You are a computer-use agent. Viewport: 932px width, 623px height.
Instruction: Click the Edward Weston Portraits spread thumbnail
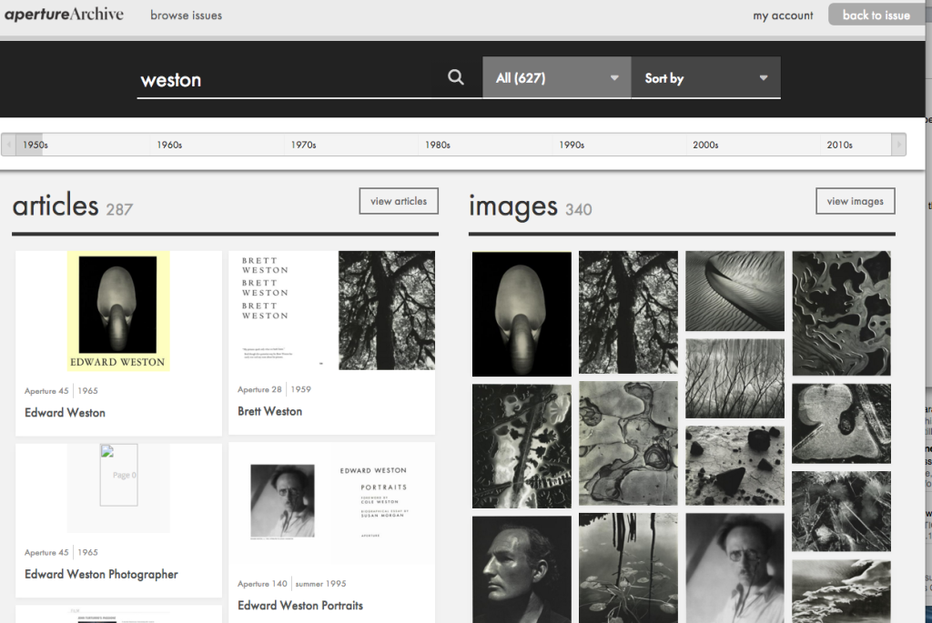331,502
